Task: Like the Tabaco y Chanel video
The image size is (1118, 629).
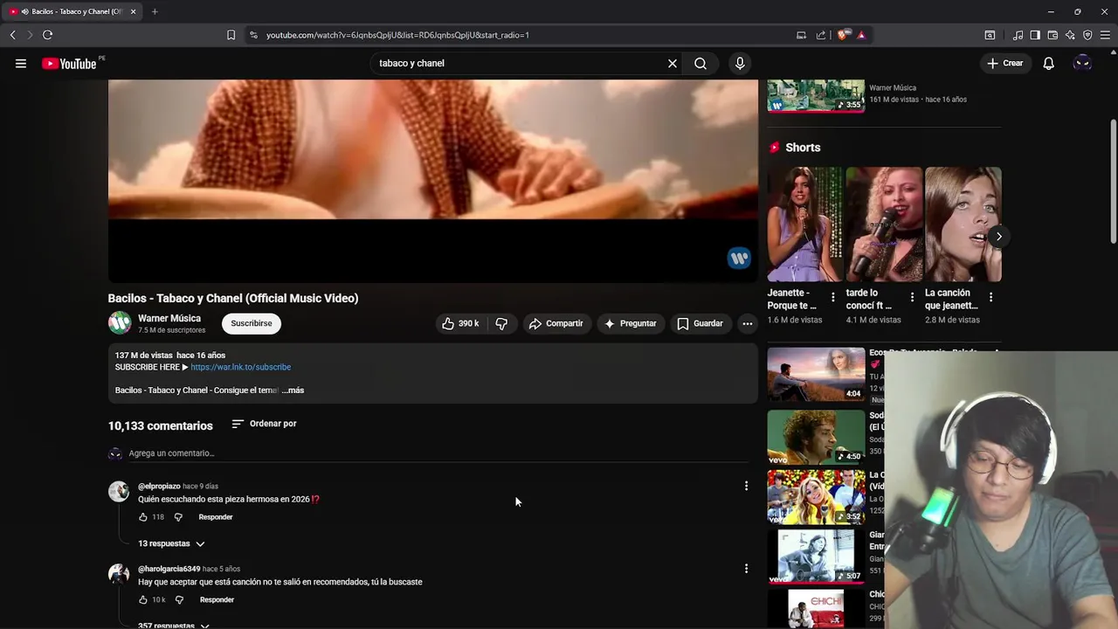Action: [460, 323]
